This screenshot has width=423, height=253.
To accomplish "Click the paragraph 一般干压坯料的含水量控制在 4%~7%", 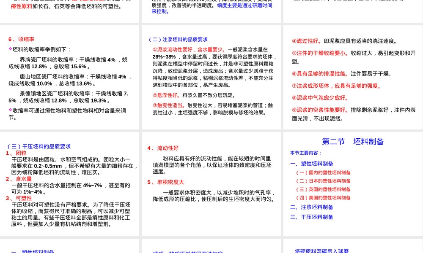I will coord(71,188).
